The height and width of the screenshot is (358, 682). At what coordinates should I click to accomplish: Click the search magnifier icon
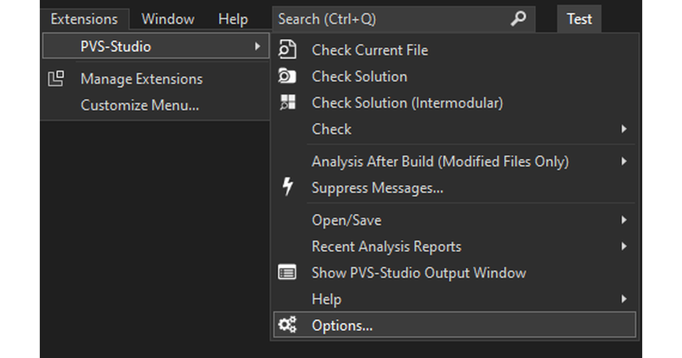(x=517, y=19)
